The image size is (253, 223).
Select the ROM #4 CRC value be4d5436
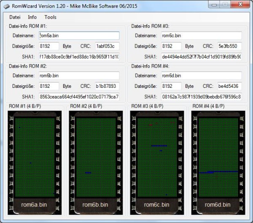229,86
